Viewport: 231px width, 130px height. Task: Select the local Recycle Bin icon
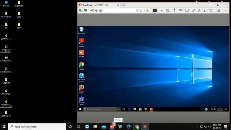click(x=6, y=15)
